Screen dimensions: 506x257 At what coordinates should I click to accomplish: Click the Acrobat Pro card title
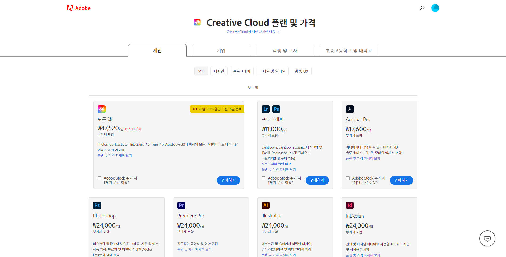click(x=358, y=120)
